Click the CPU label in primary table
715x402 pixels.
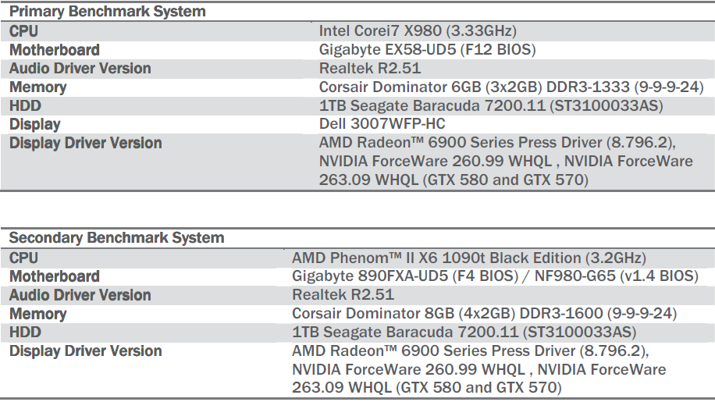[23, 31]
